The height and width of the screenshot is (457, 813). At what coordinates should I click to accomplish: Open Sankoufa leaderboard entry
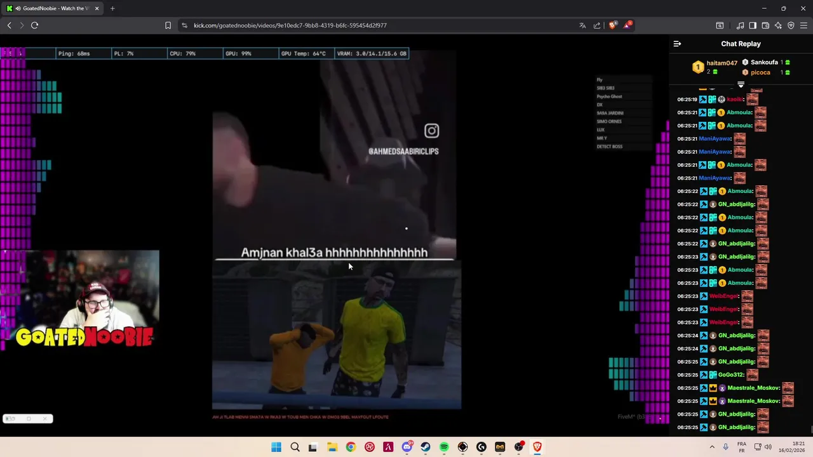click(764, 62)
